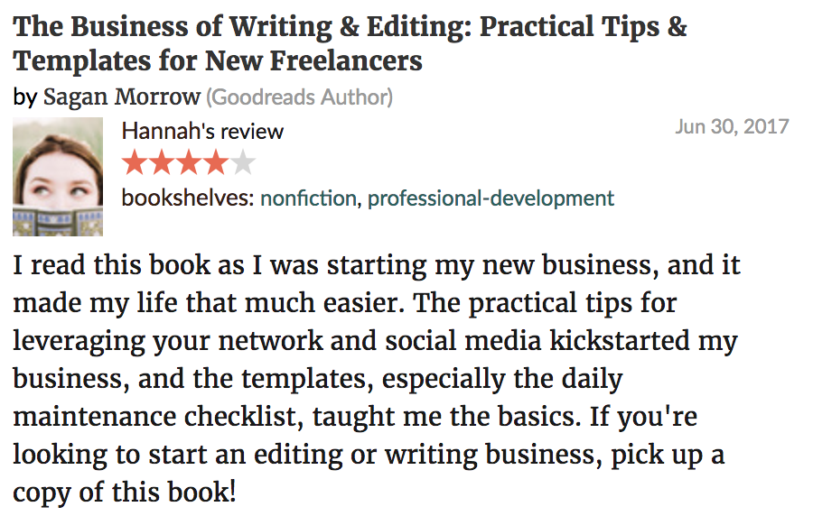Open Hannah's profile photo thumbnail
Screen dimensions: 813x516
pos(58,177)
